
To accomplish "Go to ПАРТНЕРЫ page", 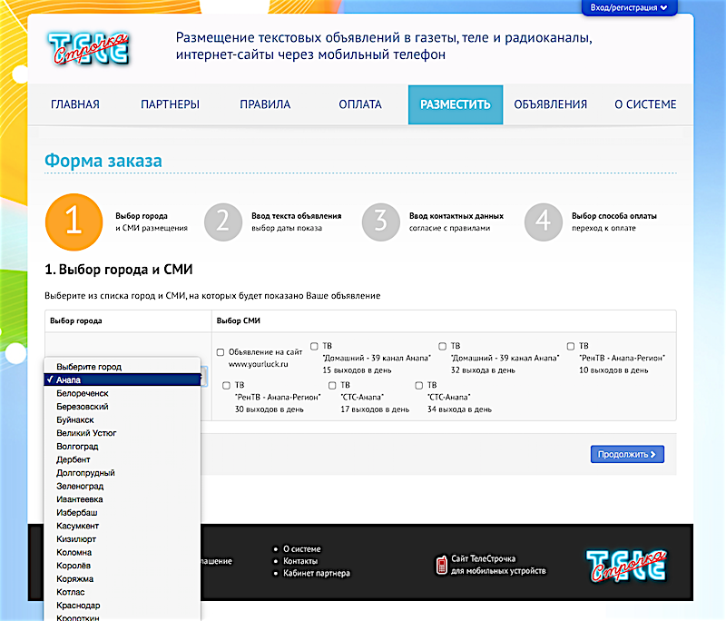I will tap(170, 104).
